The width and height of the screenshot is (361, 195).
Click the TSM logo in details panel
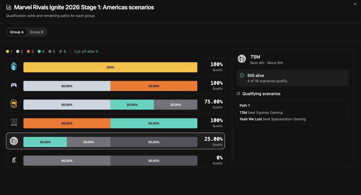(242, 59)
